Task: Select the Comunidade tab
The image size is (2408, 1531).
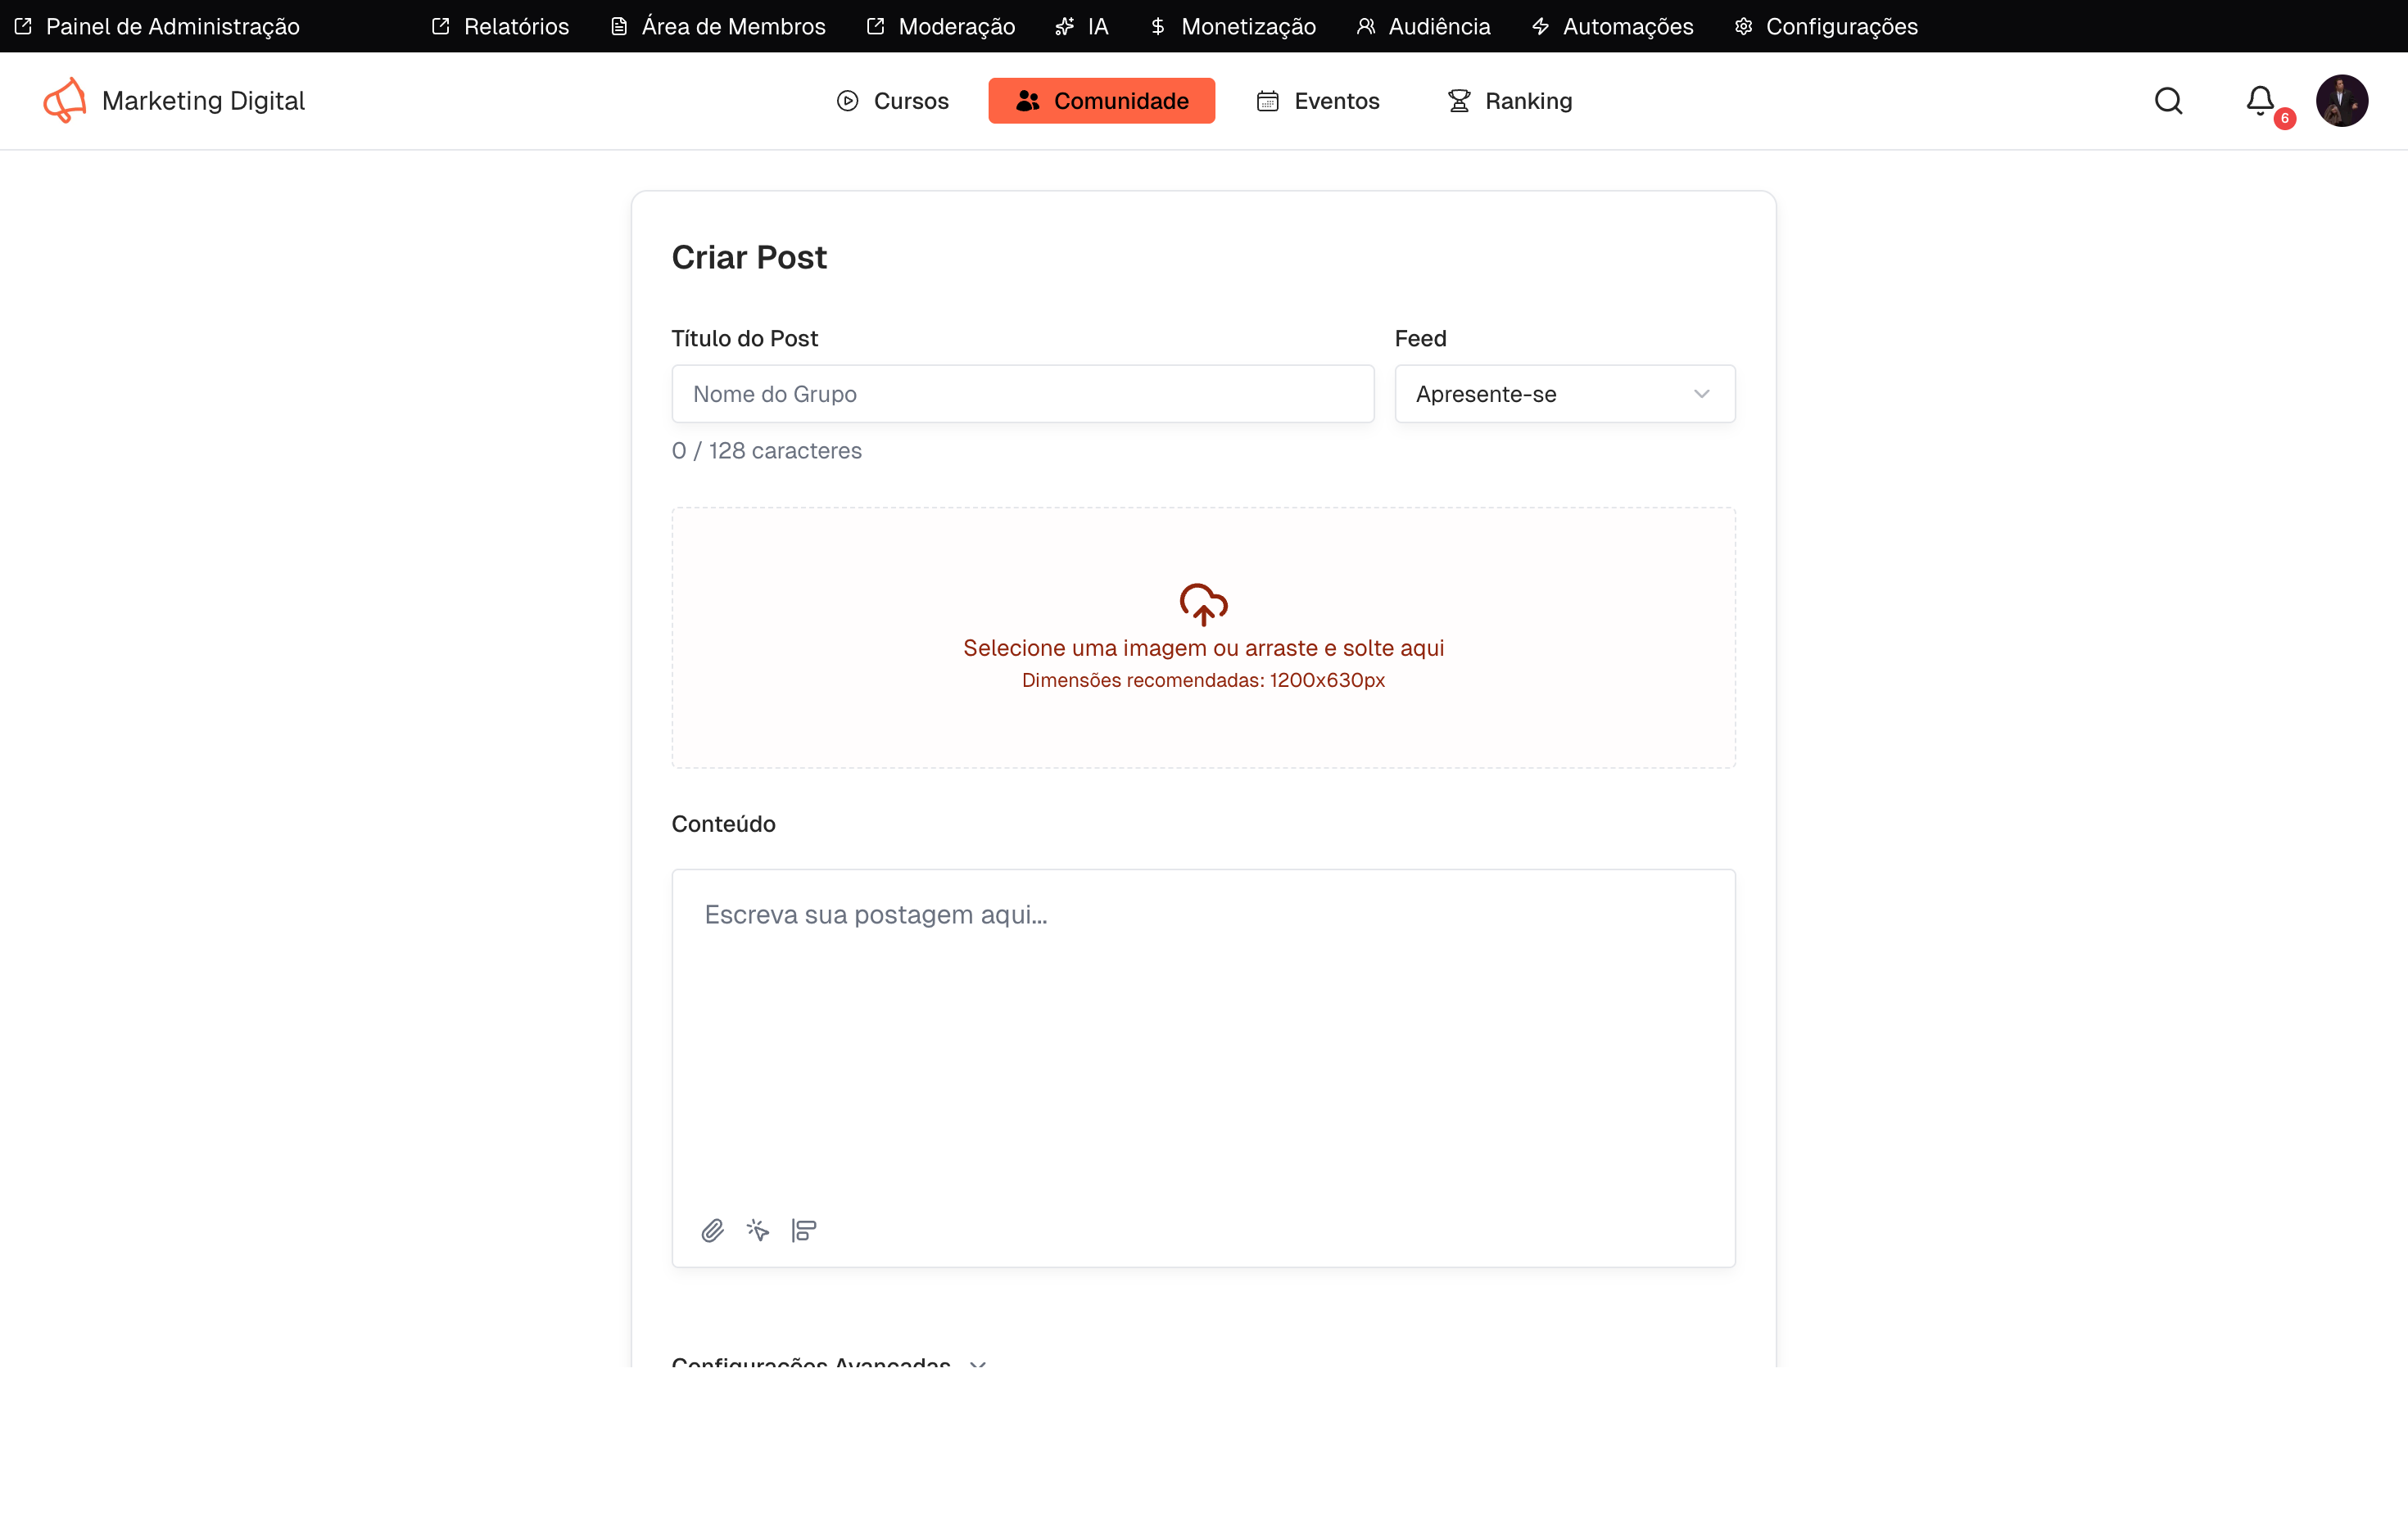Action: (1101, 101)
